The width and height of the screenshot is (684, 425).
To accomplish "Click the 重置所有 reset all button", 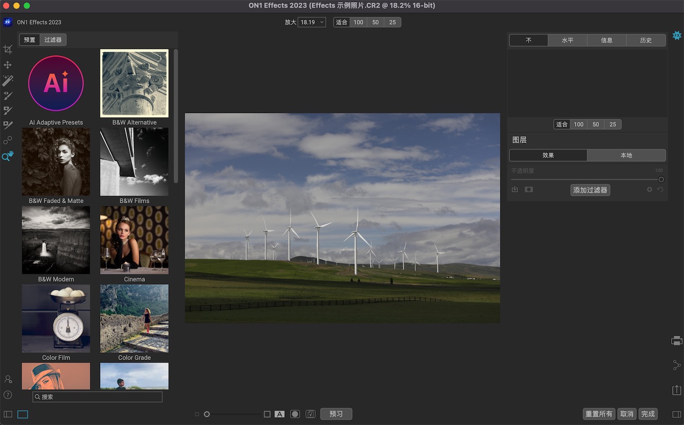I will (599, 414).
